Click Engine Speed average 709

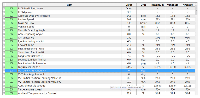(x=187, y=19)
